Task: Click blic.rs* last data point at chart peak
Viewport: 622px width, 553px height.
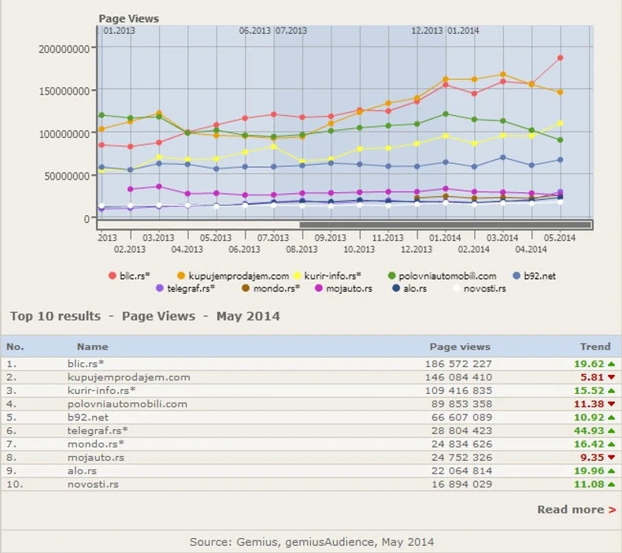Action: 560,58
